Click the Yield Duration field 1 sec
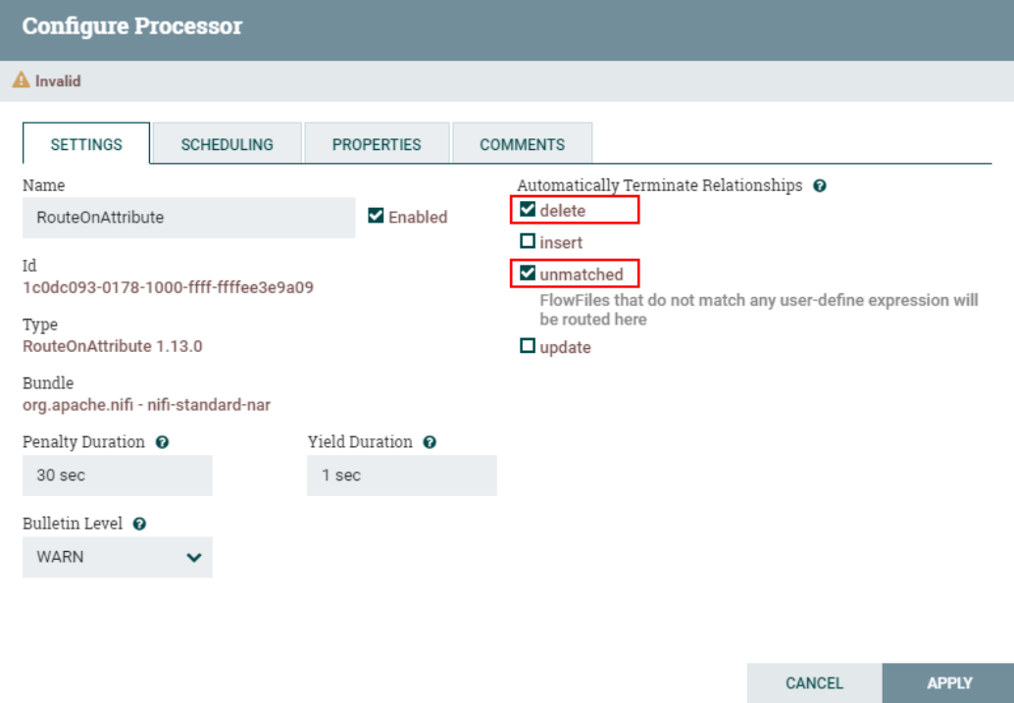 [402, 476]
